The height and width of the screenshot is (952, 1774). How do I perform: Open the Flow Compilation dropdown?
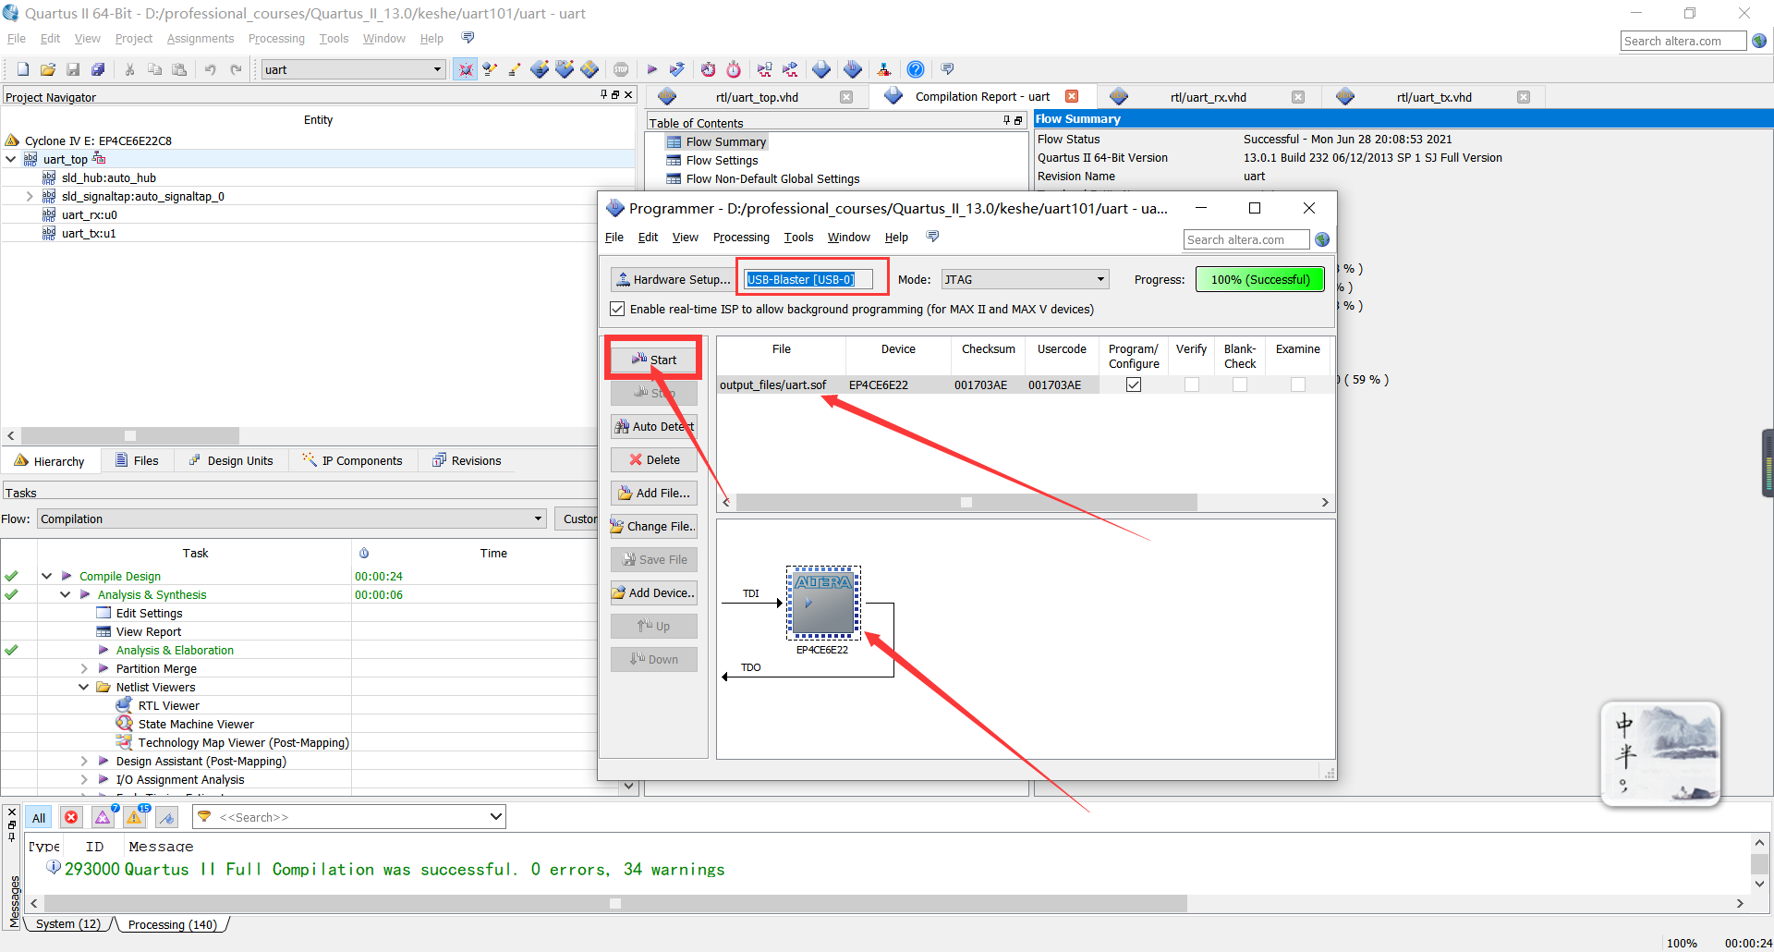(x=538, y=519)
